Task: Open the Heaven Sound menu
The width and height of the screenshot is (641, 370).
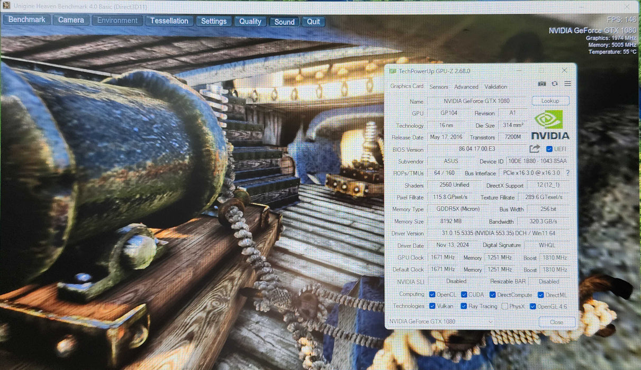Action: pyautogui.click(x=284, y=22)
